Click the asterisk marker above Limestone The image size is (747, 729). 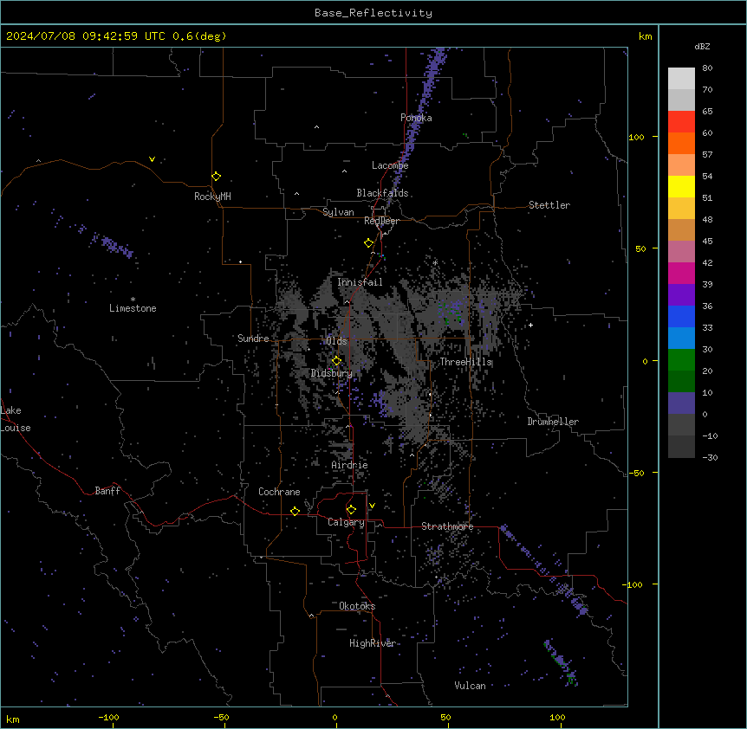(x=133, y=300)
